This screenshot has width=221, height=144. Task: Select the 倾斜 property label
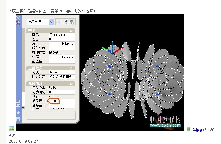tap(35, 97)
